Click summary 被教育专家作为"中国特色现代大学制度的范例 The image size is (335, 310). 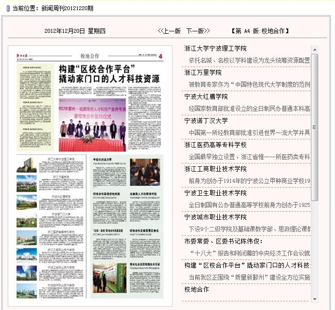249,85
